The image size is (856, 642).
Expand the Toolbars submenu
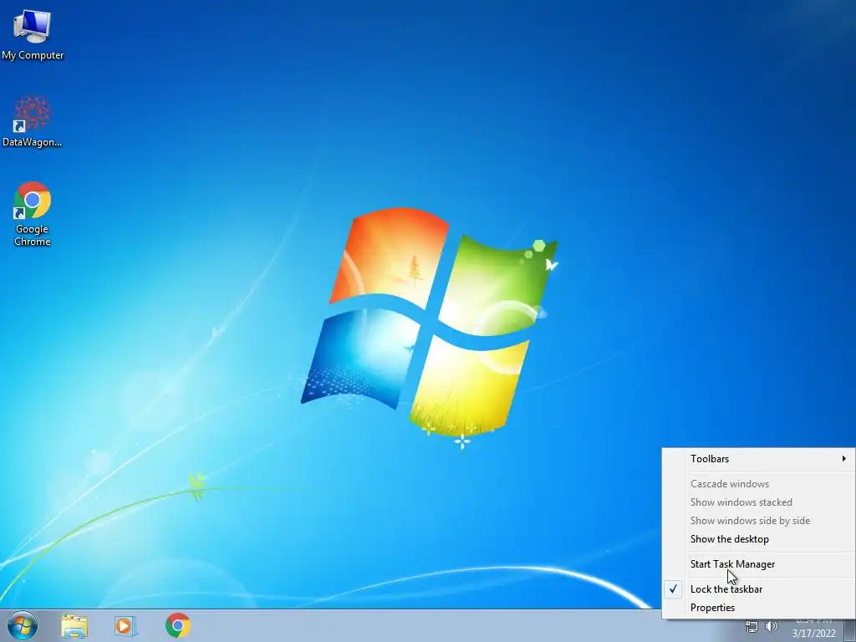click(x=759, y=459)
